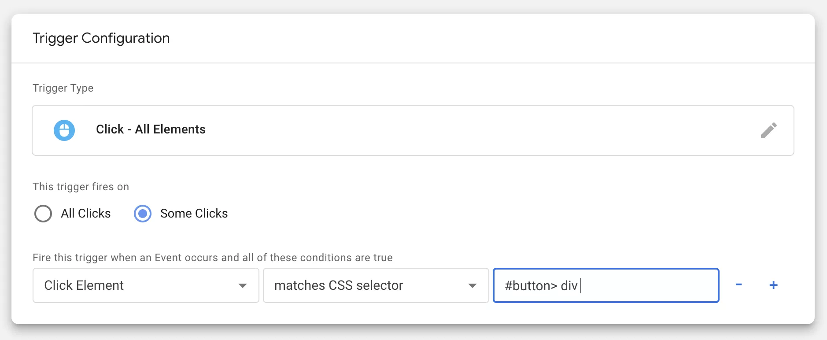Click the All Clicks label text
The width and height of the screenshot is (827, 340).
click(x=86, y=214)
